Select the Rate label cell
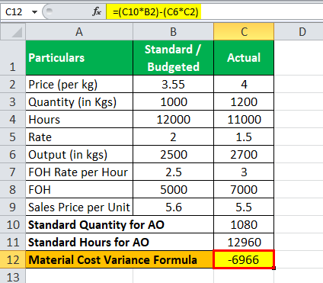The image size is (323, 283). 79,137
